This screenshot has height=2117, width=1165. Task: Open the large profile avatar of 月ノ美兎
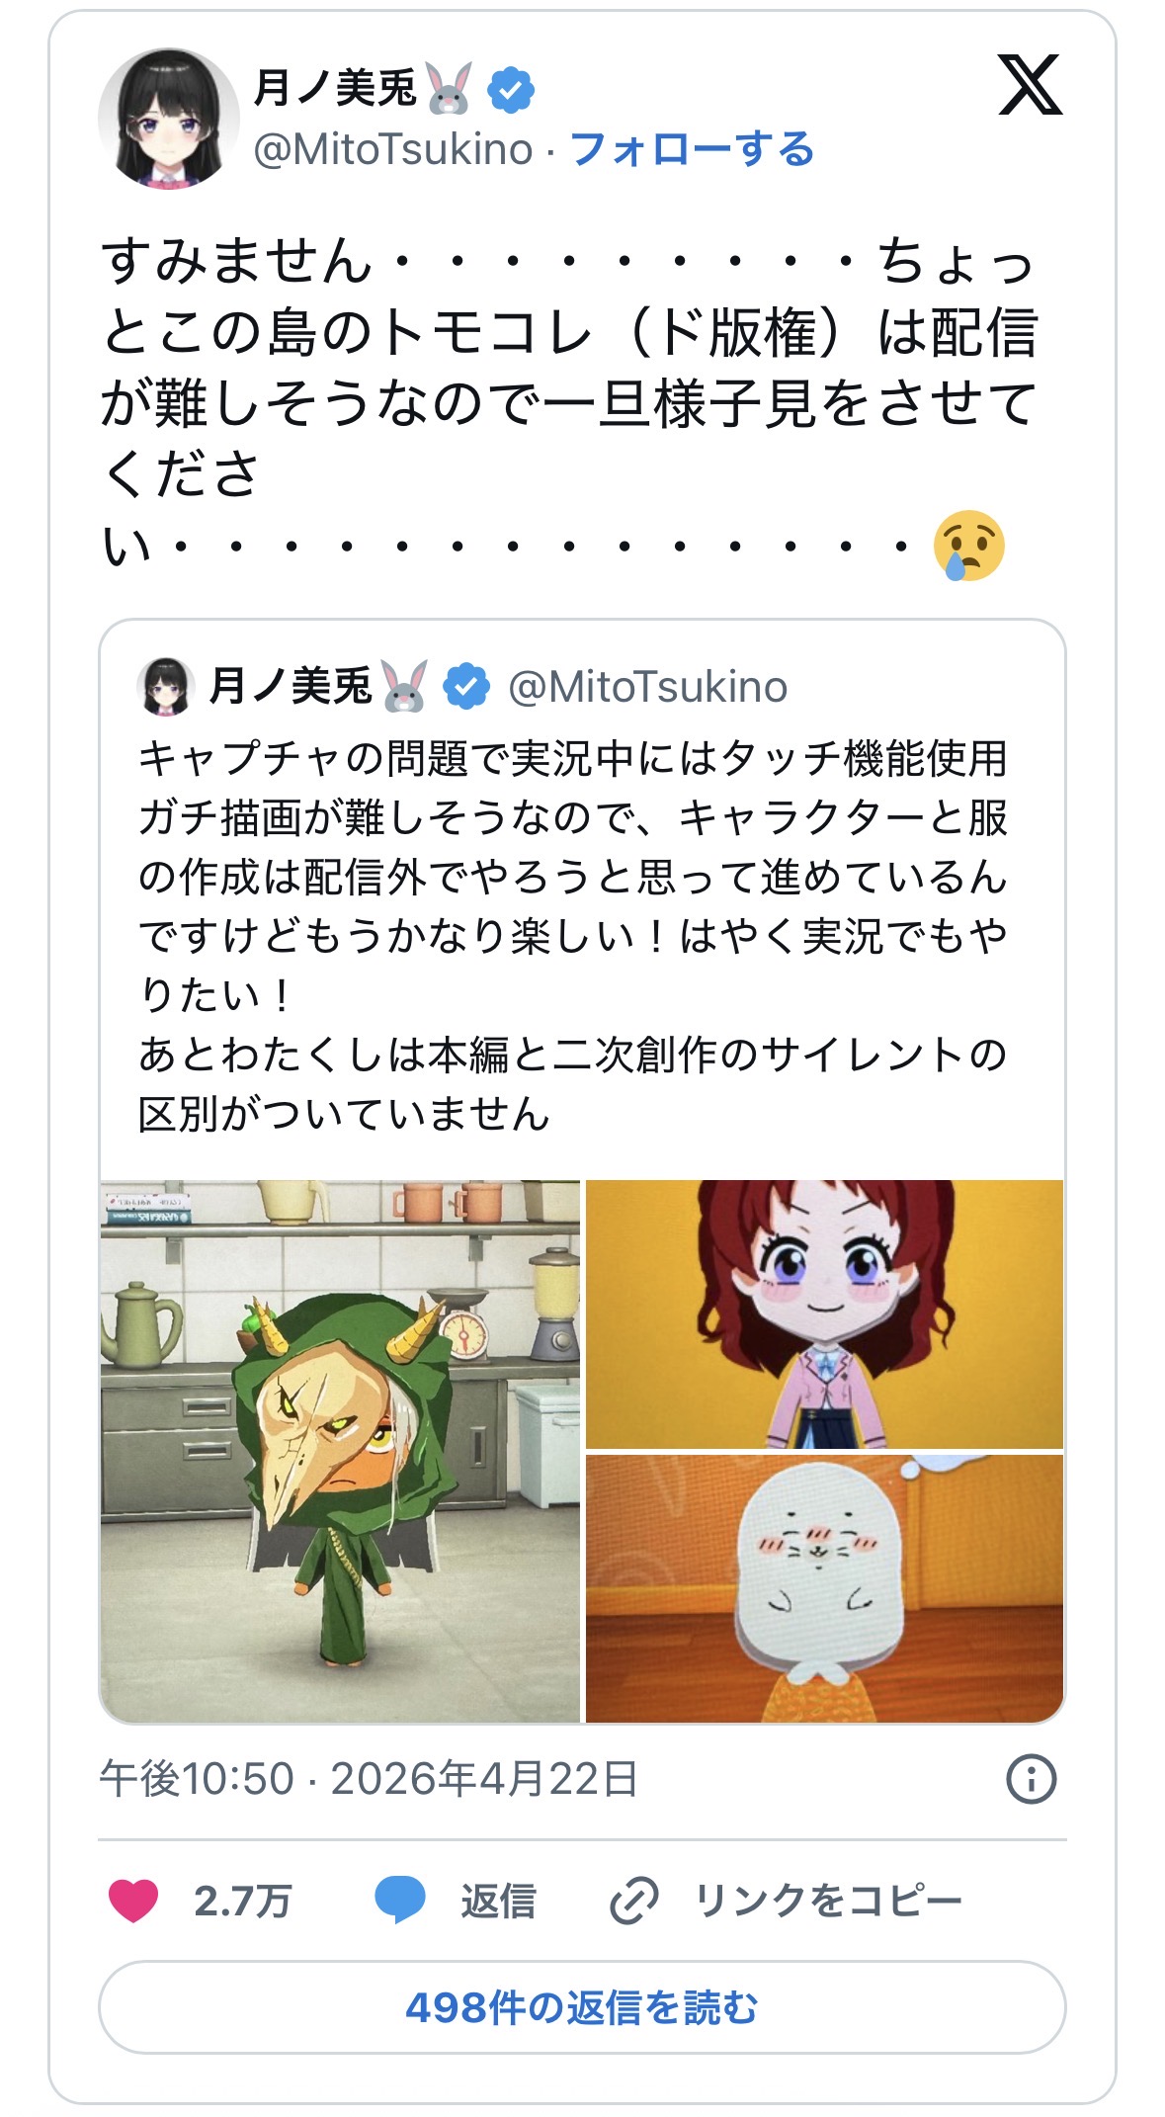(x=169, y=119)
